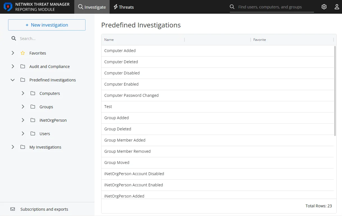Screen dimensions: 342x216
Task: Open the Computer Deleted row
Action: click(218, 62)
